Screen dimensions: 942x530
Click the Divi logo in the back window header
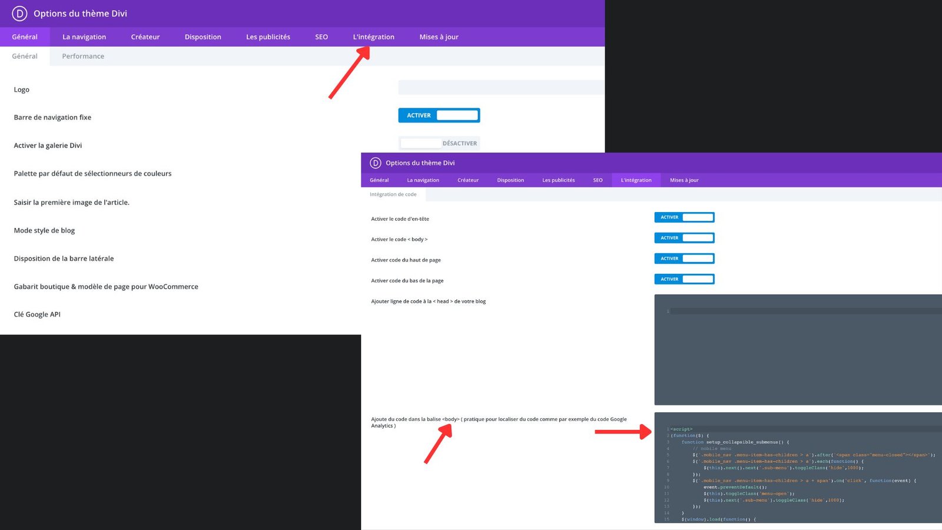click(19, 14)
